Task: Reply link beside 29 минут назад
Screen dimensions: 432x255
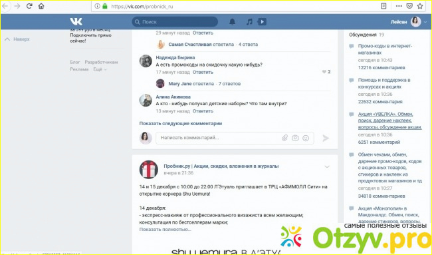Action: [x=203, y=33]
